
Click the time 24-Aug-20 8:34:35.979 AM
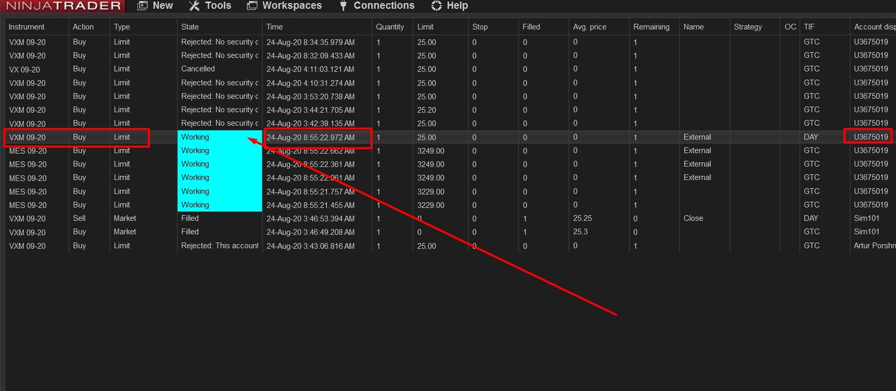pyautogui.click(x=311, y=42)
